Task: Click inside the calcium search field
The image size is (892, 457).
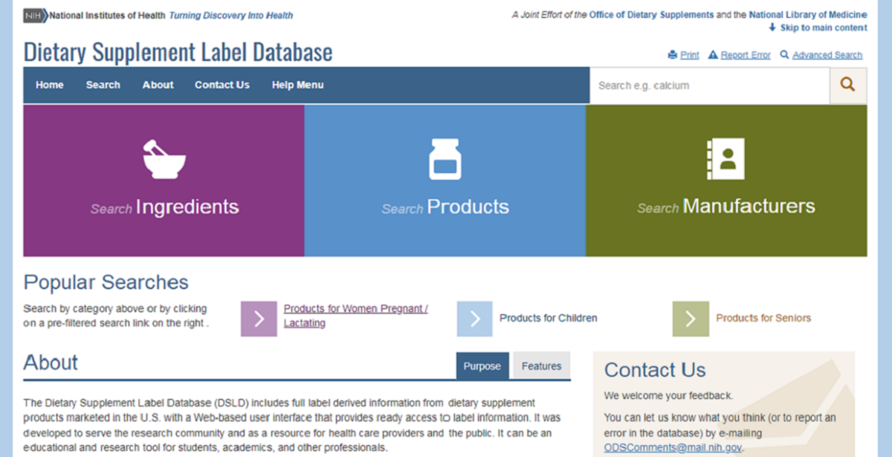Action: (710, 85)
